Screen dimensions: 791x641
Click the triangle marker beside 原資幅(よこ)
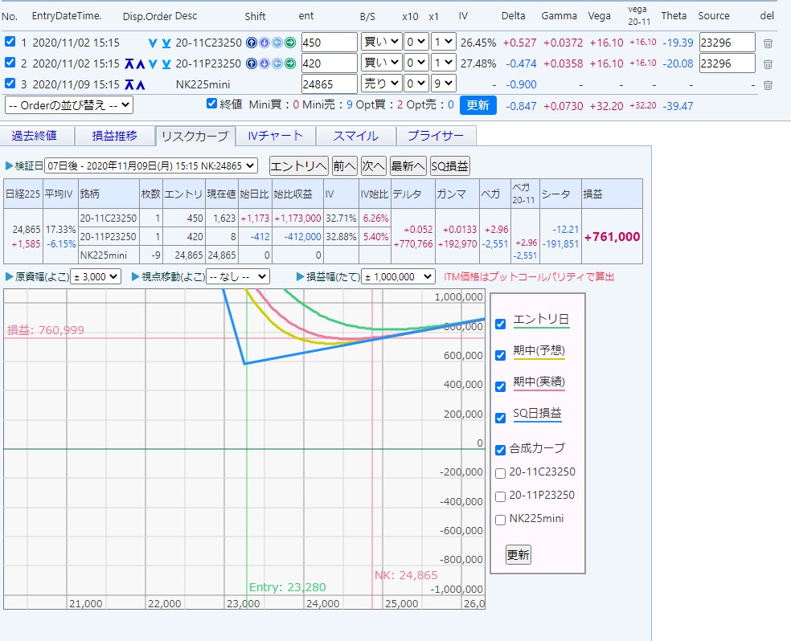pos(9,276)
